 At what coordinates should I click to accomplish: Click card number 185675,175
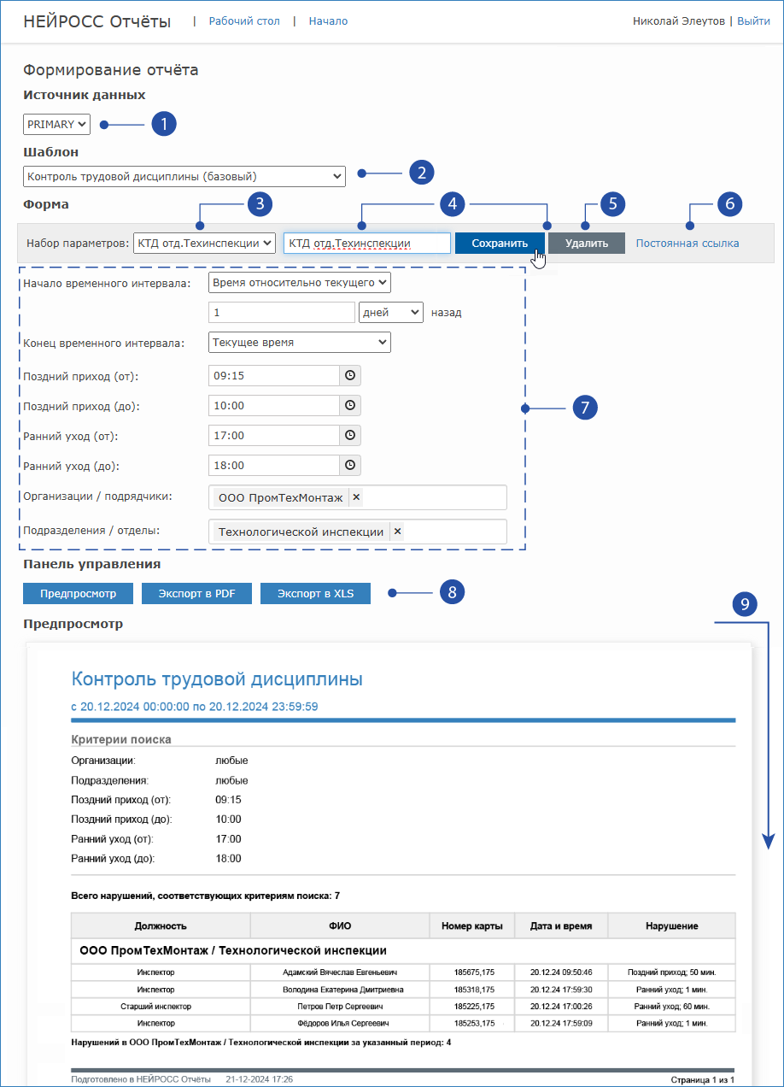point(474,972)
